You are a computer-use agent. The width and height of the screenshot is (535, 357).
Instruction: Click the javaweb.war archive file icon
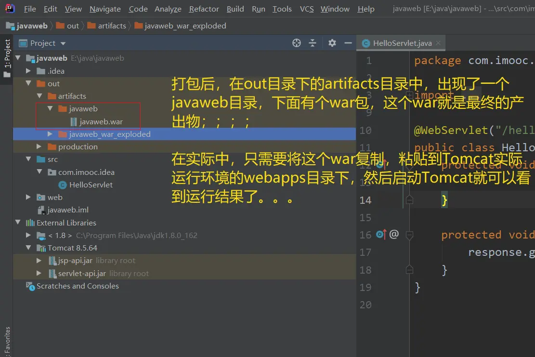(74, 122)
